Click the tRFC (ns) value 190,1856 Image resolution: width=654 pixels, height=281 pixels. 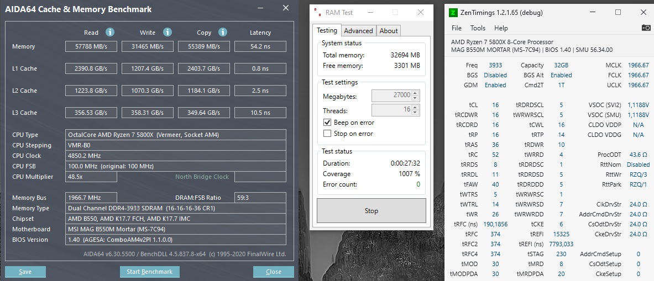[495, 224]
